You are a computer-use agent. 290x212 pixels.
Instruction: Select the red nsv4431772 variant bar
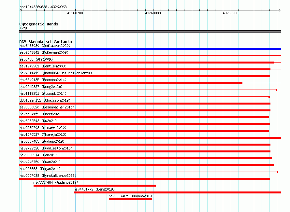pyautogui.click(x=177, y=192)
